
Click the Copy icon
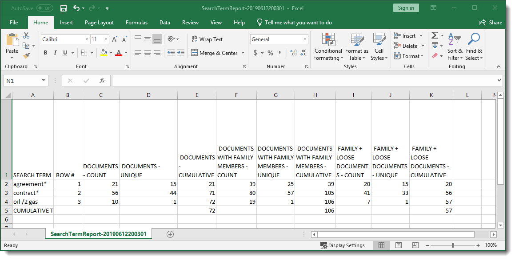pyautogui.click(x=26, y=46)
